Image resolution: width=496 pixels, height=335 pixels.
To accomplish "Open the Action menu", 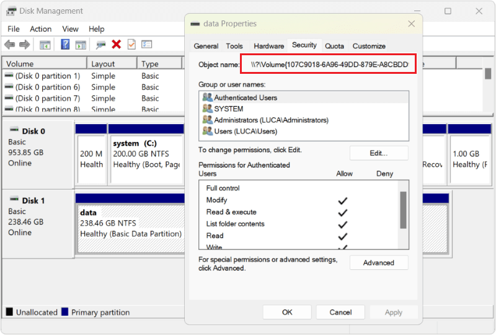I will click(40, 29).
